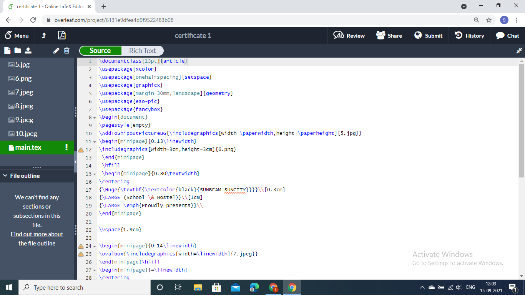Follow the 'Find out more about the file outline' link
The width and height of the screenshot is (525, 295).
point(37,239)
